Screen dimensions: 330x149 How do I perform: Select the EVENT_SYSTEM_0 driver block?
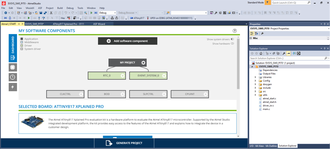tap(148, 76)
